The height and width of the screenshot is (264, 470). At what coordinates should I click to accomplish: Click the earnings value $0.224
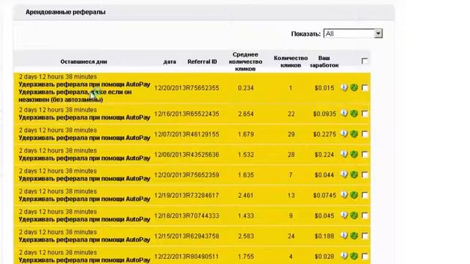pyautogui.click(x=324, y=155)
